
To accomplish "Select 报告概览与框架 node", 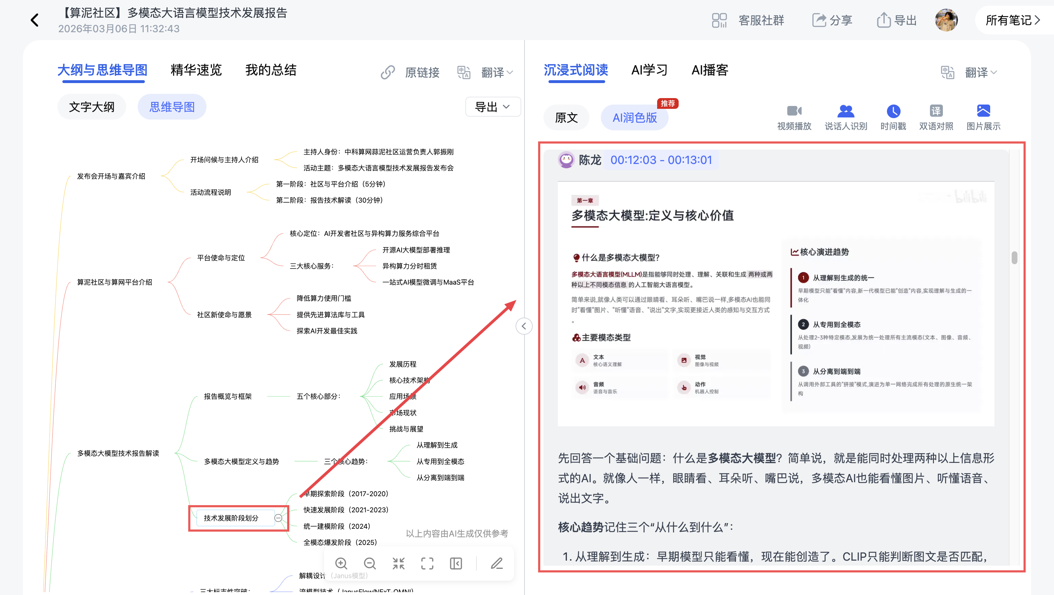I will coord(228,396).
